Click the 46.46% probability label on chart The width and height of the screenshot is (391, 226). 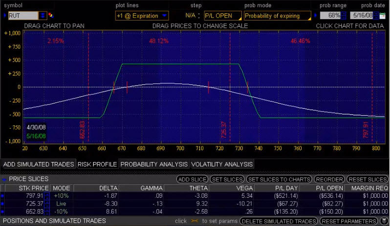(300, 41)
